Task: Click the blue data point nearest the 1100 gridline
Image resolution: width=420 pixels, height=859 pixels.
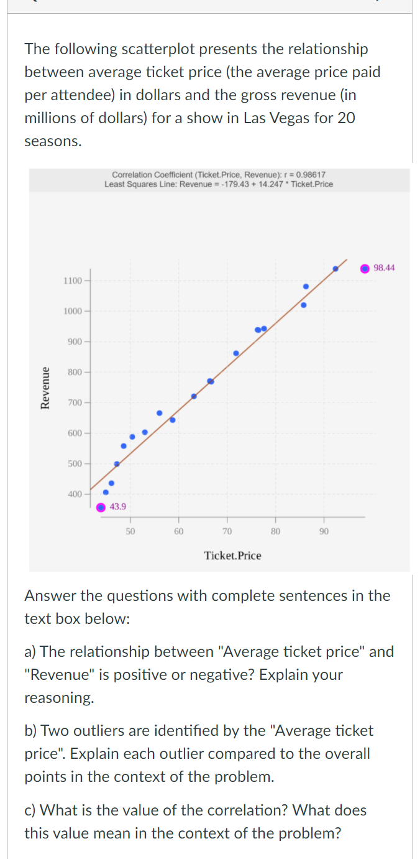Action: 306,286
